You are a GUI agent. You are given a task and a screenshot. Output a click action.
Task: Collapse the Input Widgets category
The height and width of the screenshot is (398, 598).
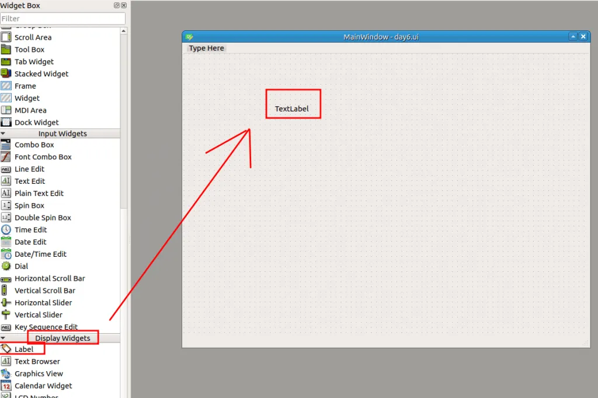click(x=3, y=134)
